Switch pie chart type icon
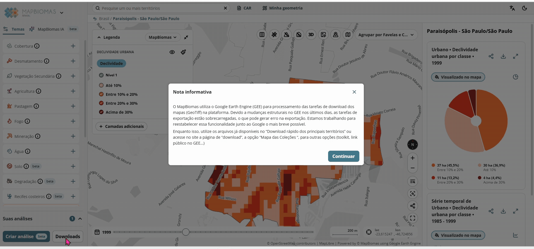This screenshot has height=249, width=534. tap(516, 77)
